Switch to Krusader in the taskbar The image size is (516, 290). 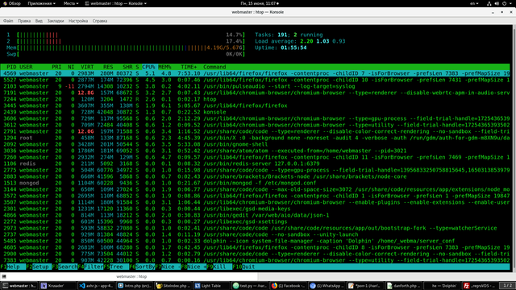[x=57, y=286]
